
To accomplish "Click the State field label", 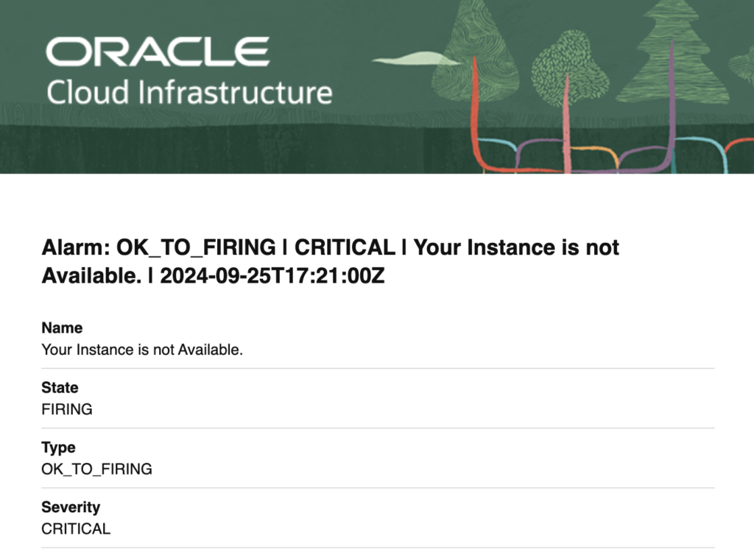I will pyautogui.click(x=60, y=388).
